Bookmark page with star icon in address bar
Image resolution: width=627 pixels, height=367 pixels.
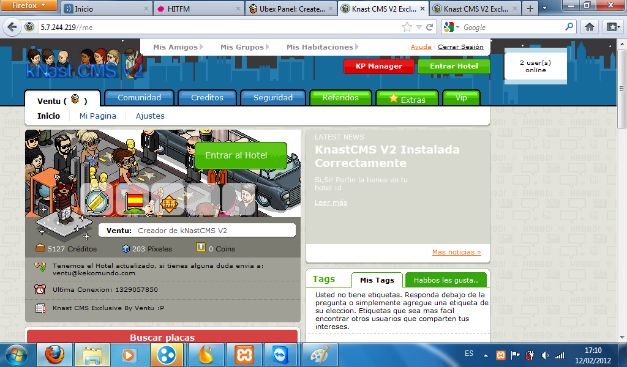click(407, 27)
